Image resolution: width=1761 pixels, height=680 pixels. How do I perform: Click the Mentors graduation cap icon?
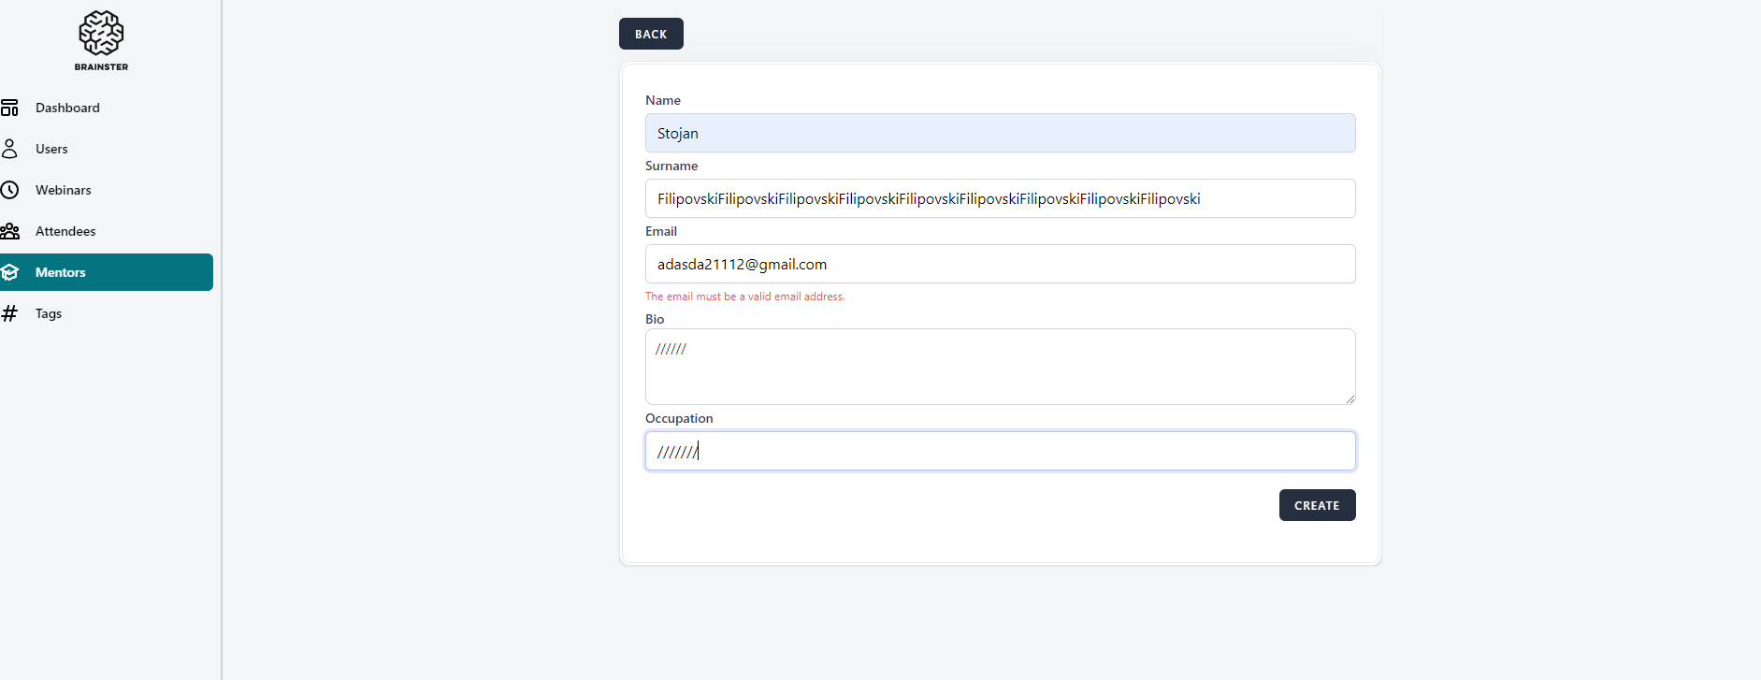coord(10,272)
